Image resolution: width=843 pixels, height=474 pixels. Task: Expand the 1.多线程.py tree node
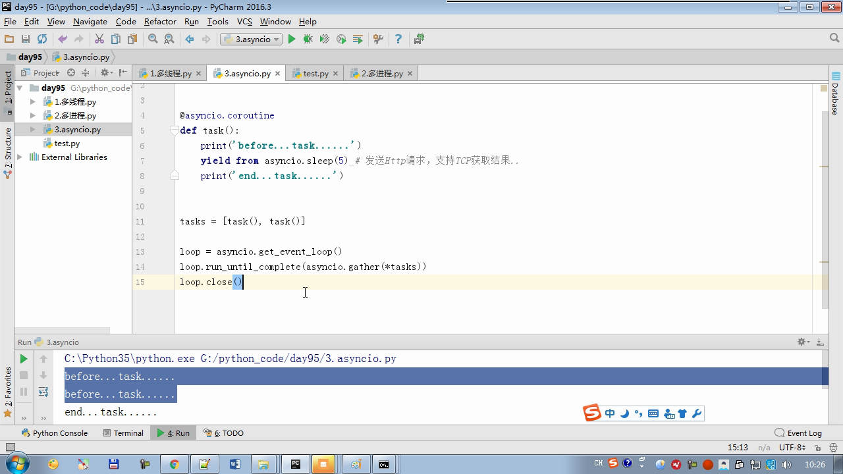(33, 102)
